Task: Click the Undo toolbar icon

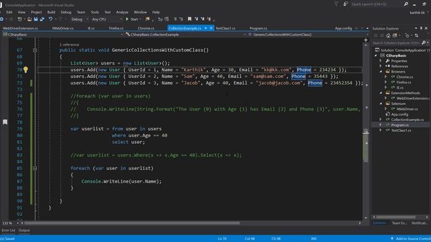Action: (51, 19)
